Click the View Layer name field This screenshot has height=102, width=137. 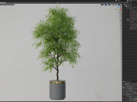(x=135, y=1)
